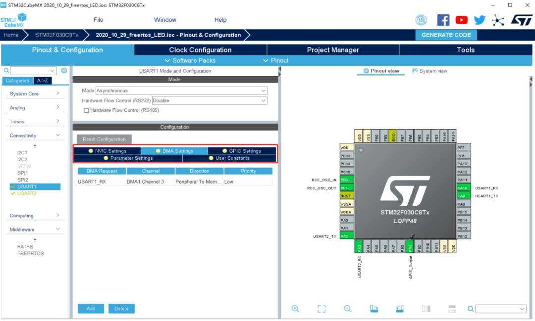Select the NRST pin on chip
This screenshot has width=535, height=321.
coord(347,196)
